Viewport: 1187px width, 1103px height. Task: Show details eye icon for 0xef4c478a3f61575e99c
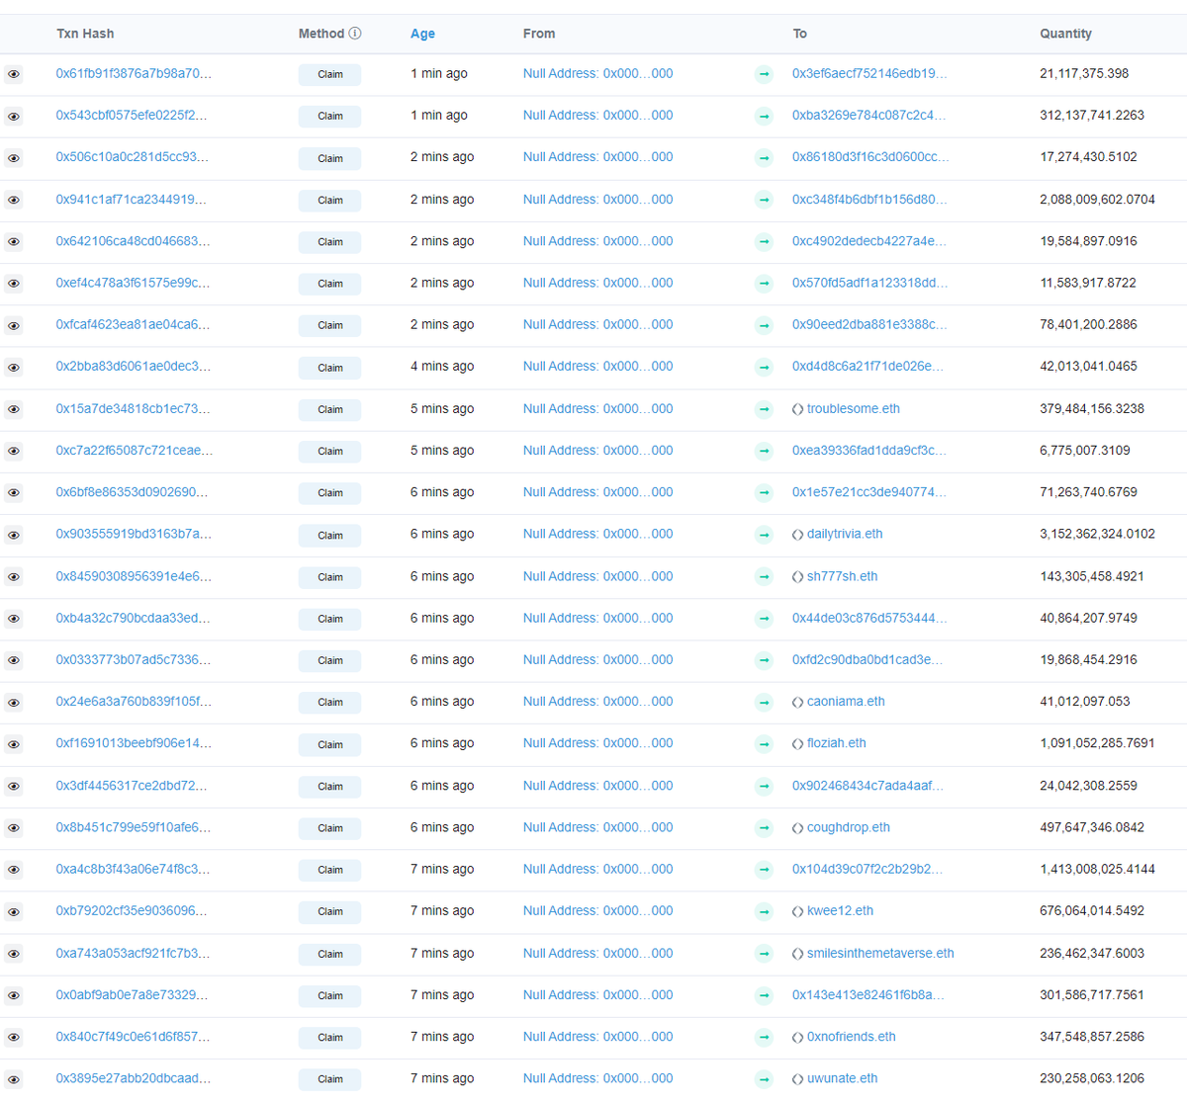tap(14, 284)
